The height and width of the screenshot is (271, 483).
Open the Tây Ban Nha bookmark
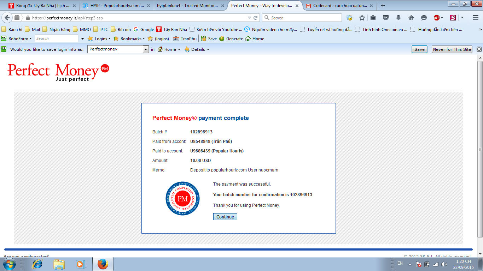tap(171, 30)
